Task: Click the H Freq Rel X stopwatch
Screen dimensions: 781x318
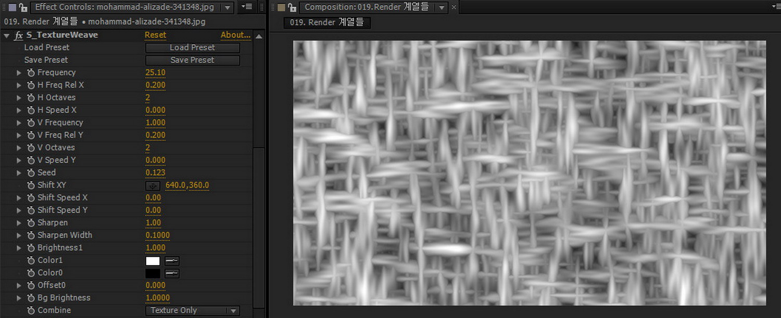Action: click(31, 85)
